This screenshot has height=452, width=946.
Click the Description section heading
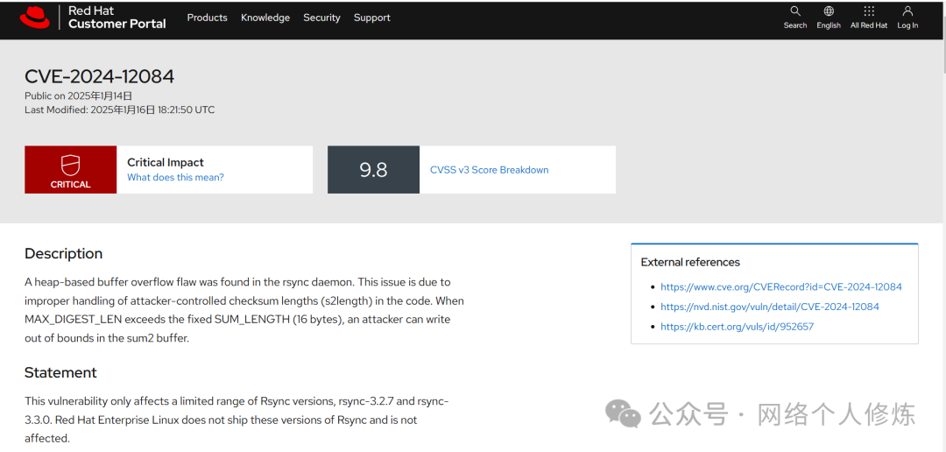(x=63, y=253)
